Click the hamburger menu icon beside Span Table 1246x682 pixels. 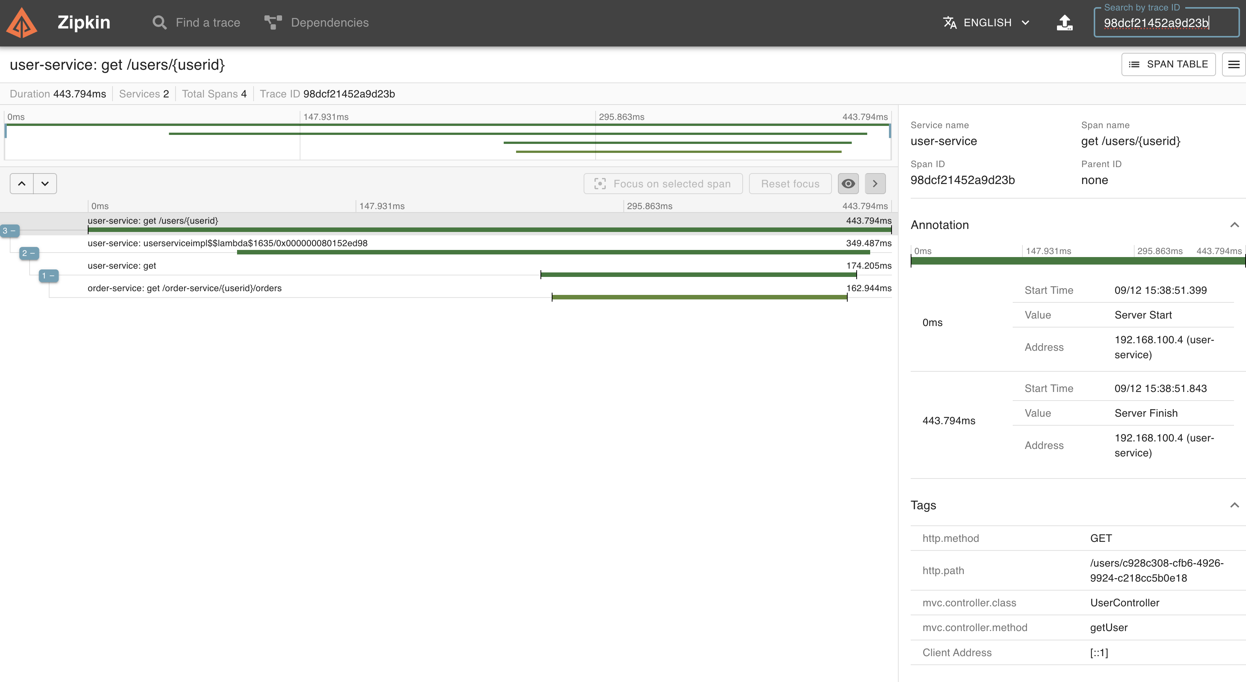tap(1233, 64)
